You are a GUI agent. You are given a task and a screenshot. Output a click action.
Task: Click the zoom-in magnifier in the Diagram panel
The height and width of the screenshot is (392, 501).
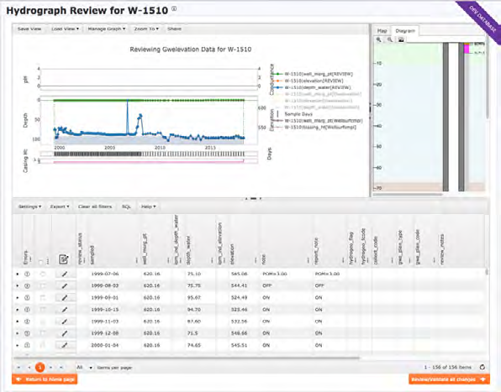point(378,39)
